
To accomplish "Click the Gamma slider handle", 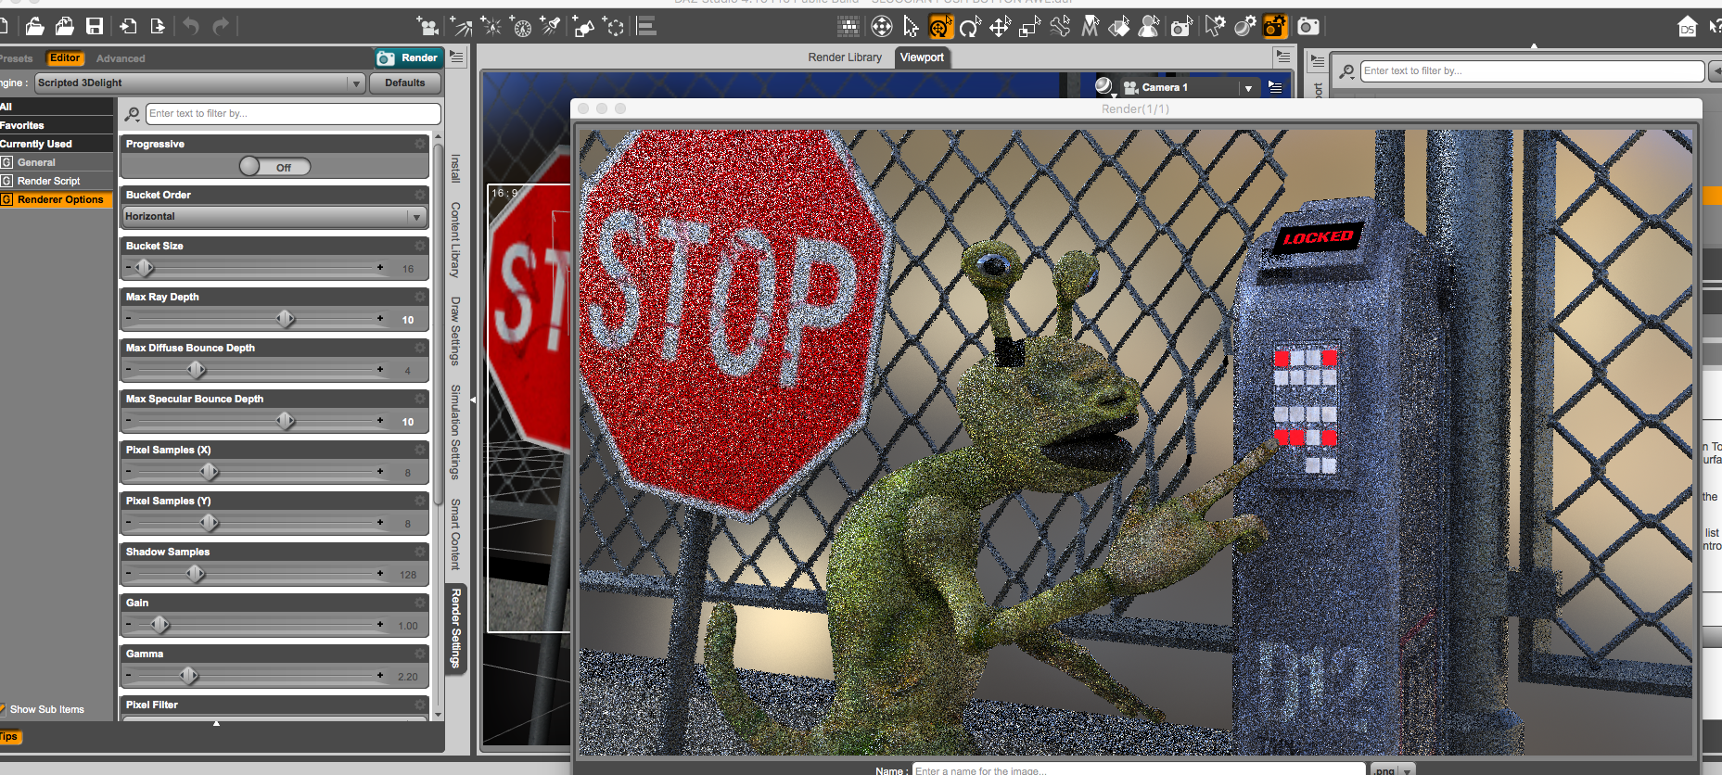I will click(x=189, y=676).
